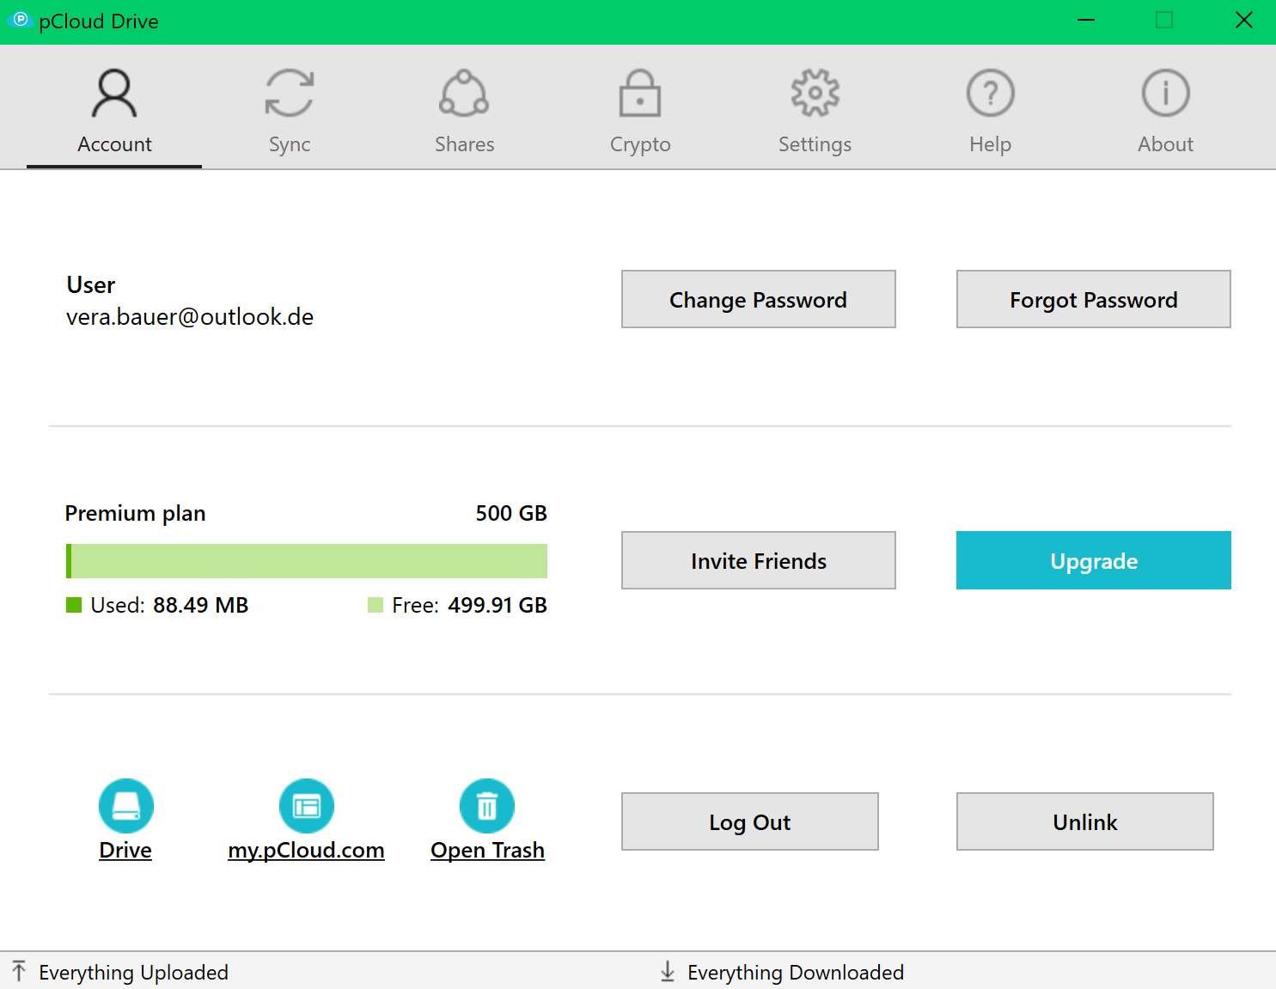Image resolution: width=1276 pixels, height=989 pixels.
Task: Click the 499.91 GB free value
Action: [x=498, y=605]
